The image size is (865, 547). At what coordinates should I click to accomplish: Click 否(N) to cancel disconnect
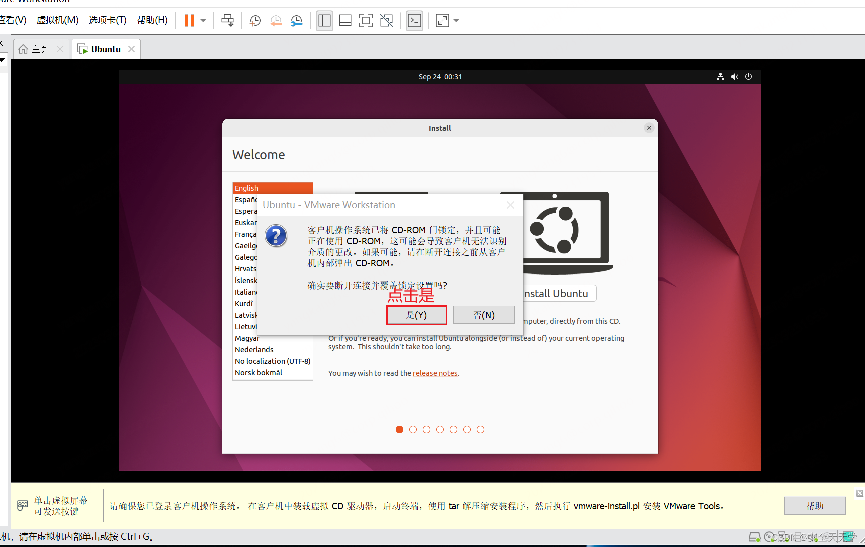pyautogui.click(x=484, y=315)
